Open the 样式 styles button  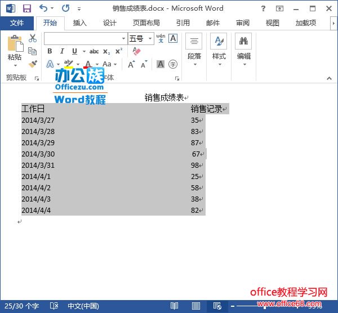click(219, 50)
